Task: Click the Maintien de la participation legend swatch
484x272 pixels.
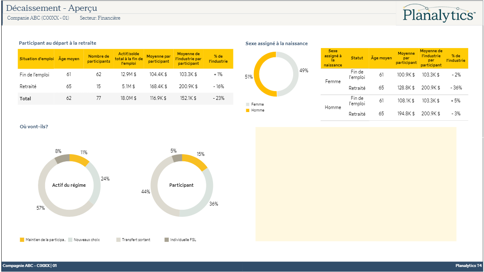Action: pyautogui.click(x=22, y=240)
